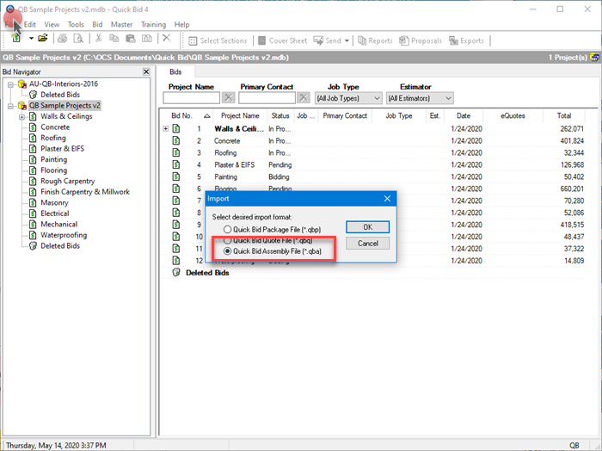Select Masonry in the Bid Navigator
The image size is (602, 451).
pos(54,202)
